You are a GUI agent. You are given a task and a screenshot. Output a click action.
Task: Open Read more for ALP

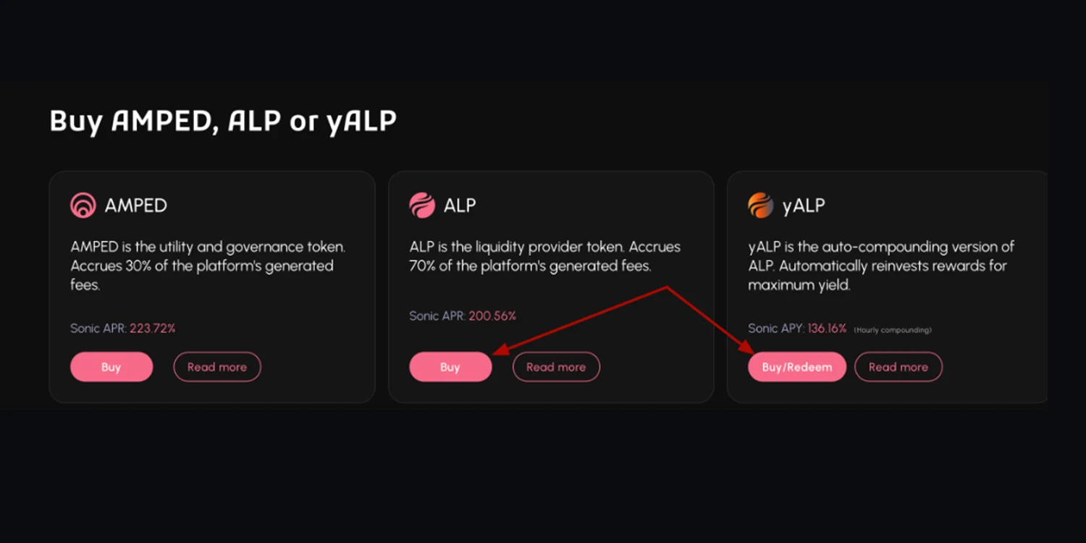point(556,367)
